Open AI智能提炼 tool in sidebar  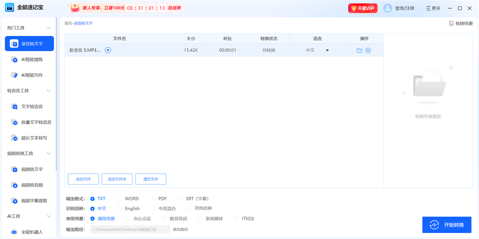(32, 59)
